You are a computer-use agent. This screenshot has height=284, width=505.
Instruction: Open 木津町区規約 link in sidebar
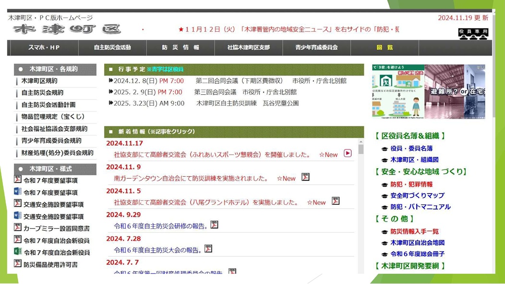[x=39, y=81]
